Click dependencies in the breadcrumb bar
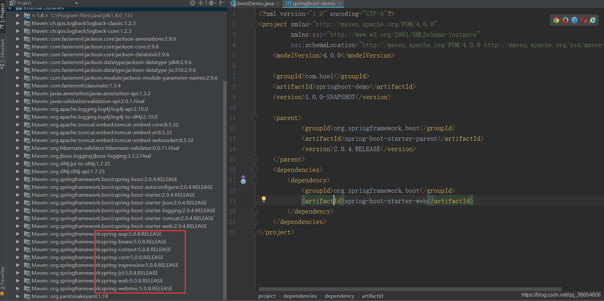This screenshot has height=301, width=604. [x=300, y=296]
